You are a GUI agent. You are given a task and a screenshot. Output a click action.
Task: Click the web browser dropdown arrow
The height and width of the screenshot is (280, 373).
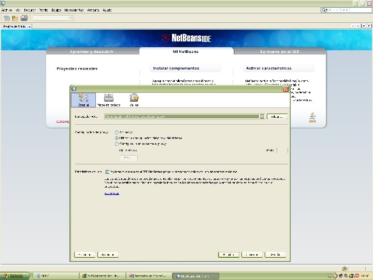click(262, 117)
